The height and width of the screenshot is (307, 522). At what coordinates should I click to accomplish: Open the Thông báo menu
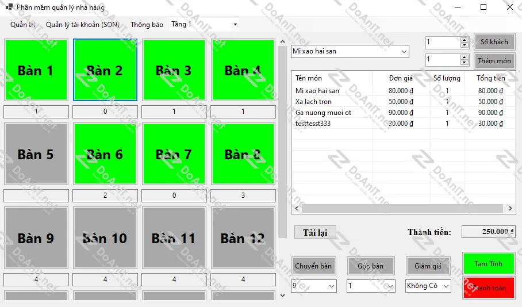pyautogui.click(x=147, y=25)
